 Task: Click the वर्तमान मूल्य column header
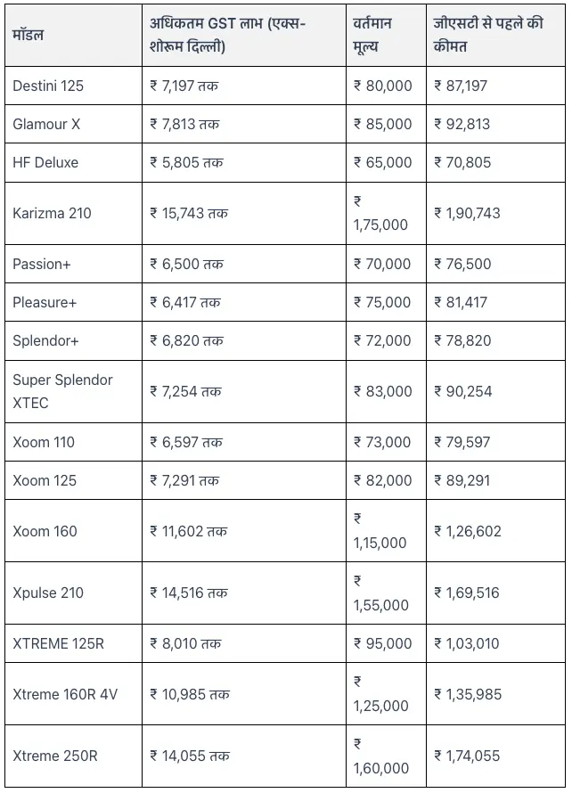(372, 35)
